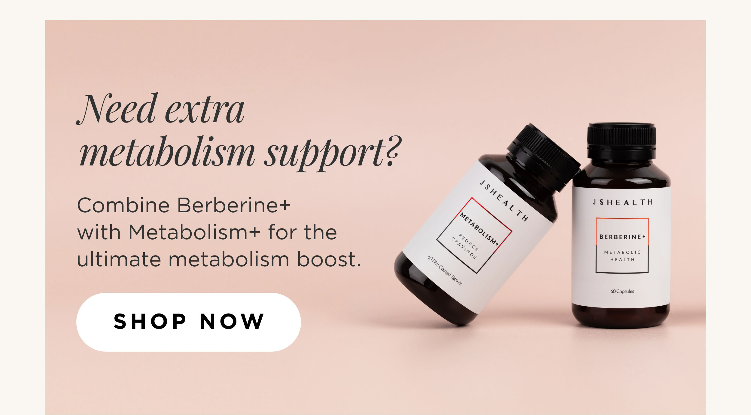Select the tilted Metabolism+ bottle image
The width and height of the screenshot is (751, 415).
[x=487, y=225]
